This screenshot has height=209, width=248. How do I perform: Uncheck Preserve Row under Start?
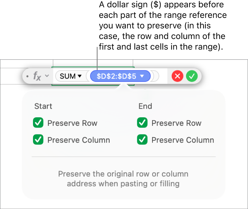pos(38,123)
